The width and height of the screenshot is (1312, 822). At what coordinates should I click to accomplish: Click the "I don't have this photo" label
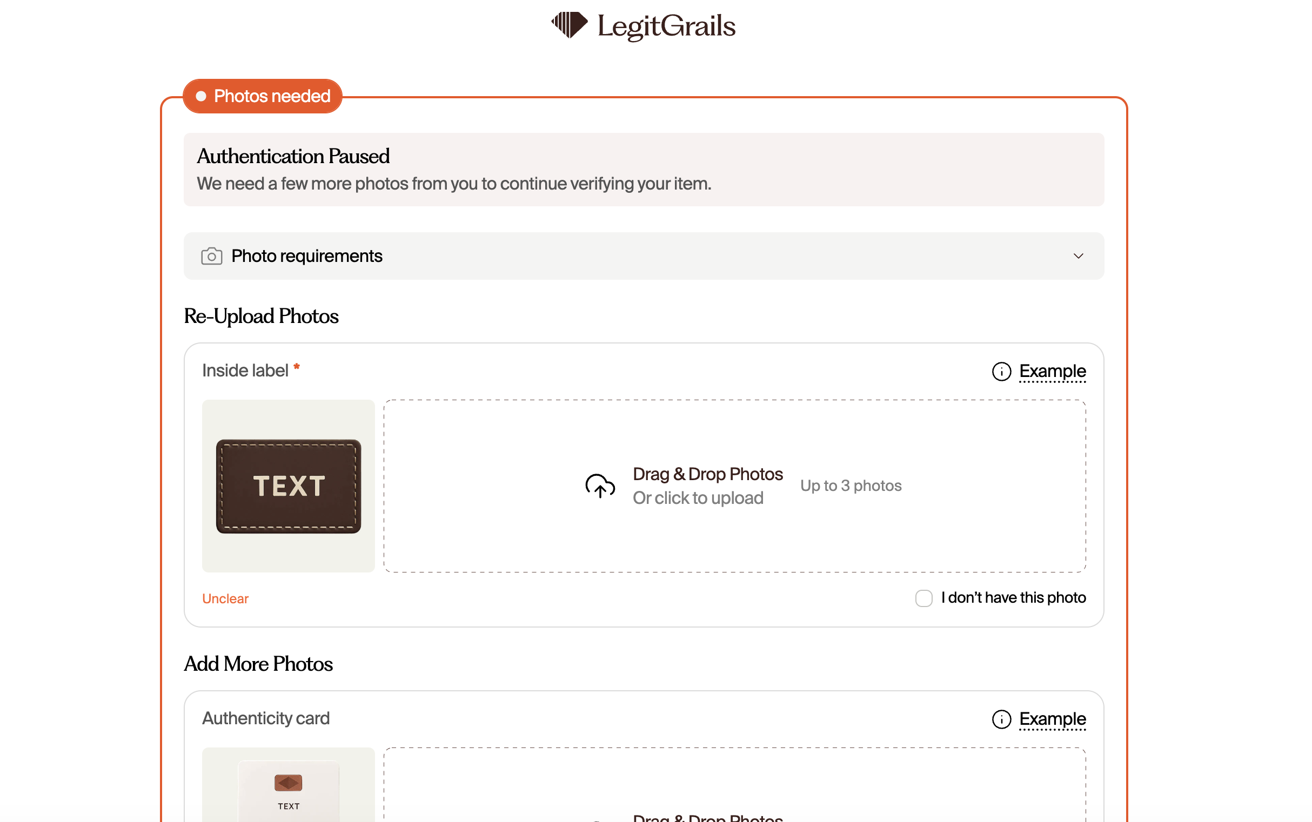[x=1013, y=597]
